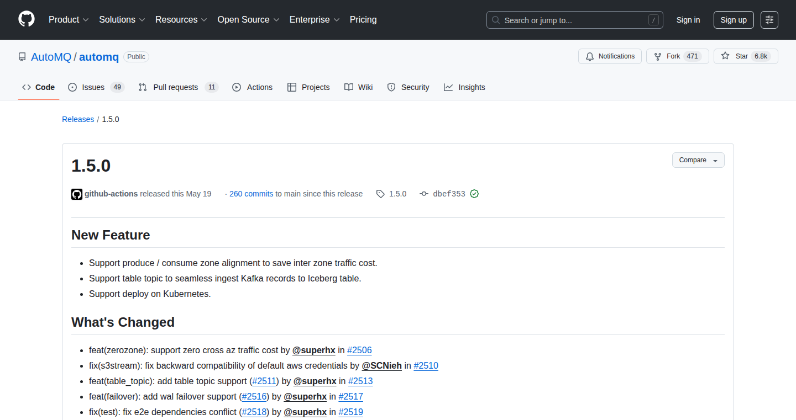
Task: Click the github-actions avatar icon
Action: (77, 194)
